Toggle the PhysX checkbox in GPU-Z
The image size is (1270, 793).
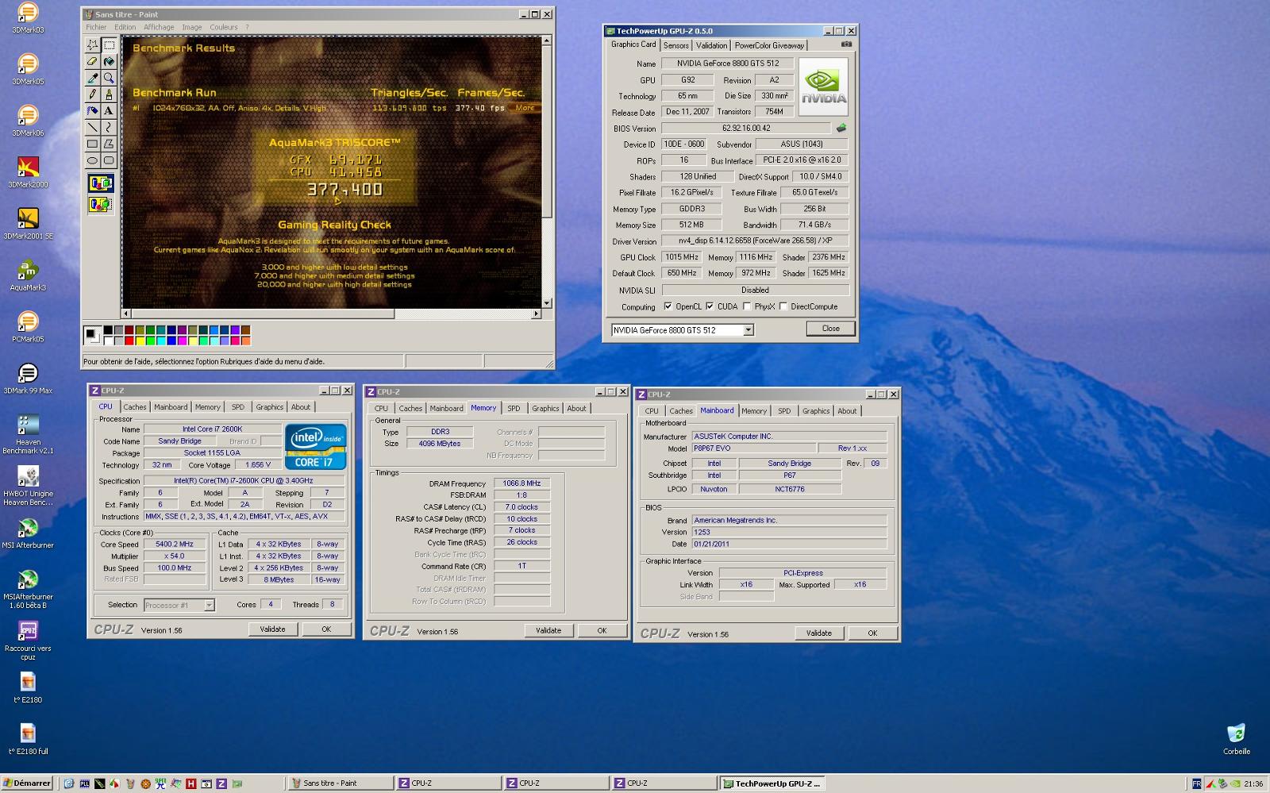point(746,306)
